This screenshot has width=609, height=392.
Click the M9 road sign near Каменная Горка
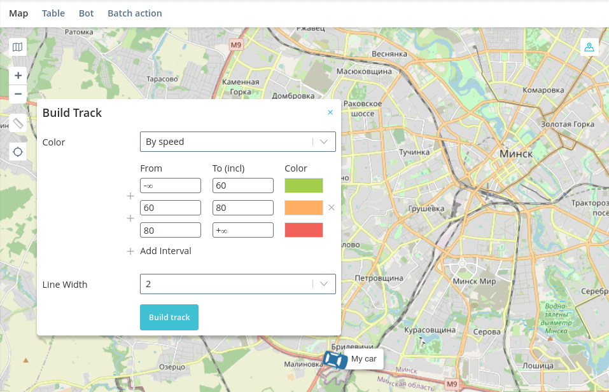[x=235, y=45]
